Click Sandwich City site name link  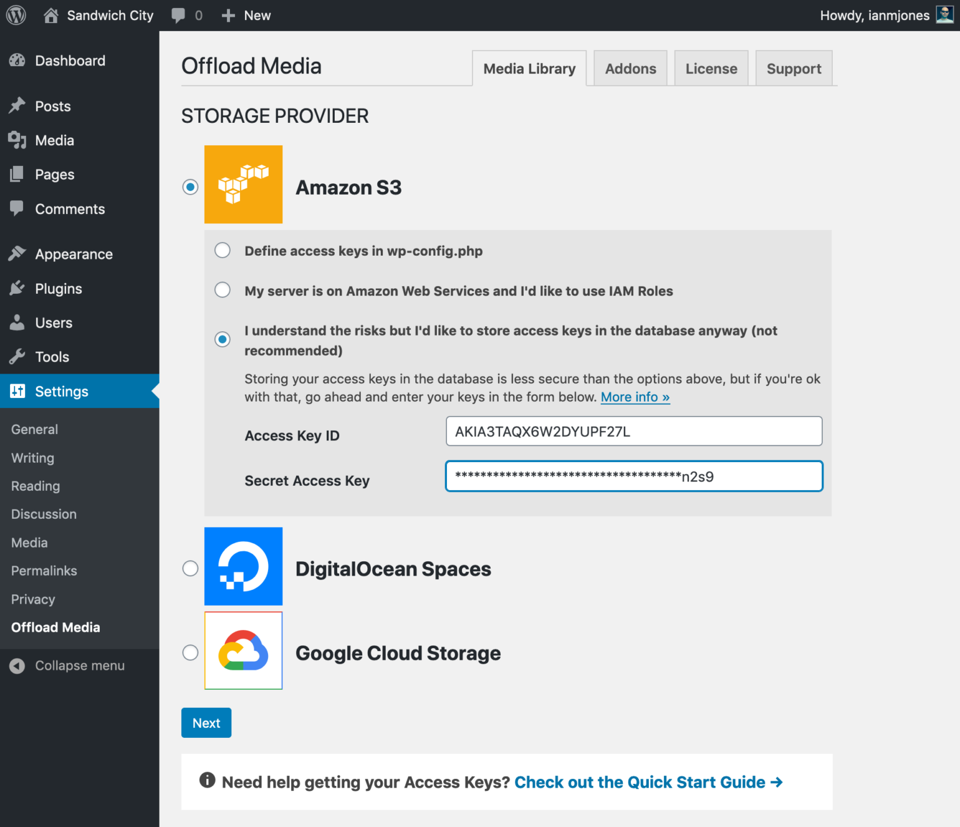tap(110, 16)
